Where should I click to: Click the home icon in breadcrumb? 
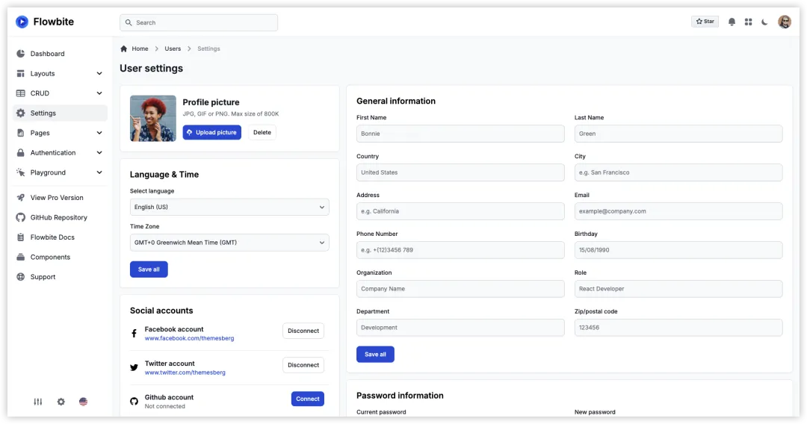click(124, 49)
